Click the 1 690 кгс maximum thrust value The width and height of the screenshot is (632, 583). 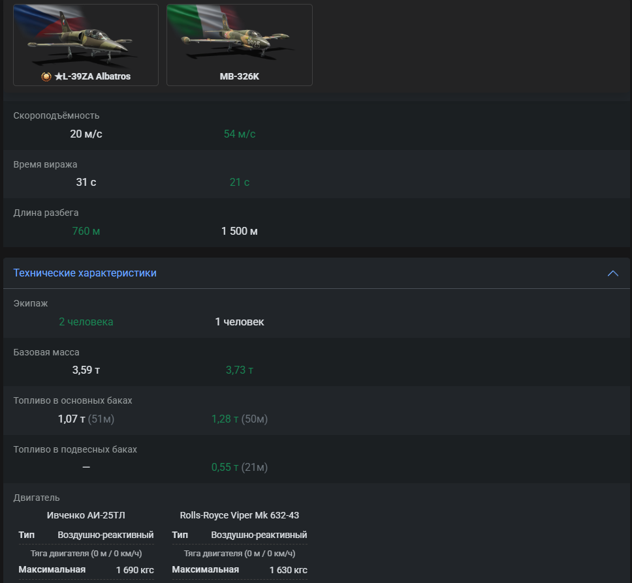[134, 570]
